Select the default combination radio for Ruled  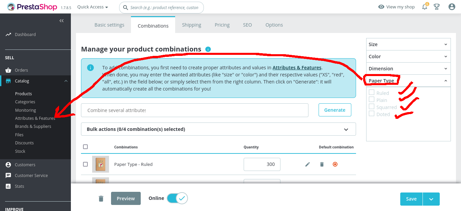pos(335,164)
